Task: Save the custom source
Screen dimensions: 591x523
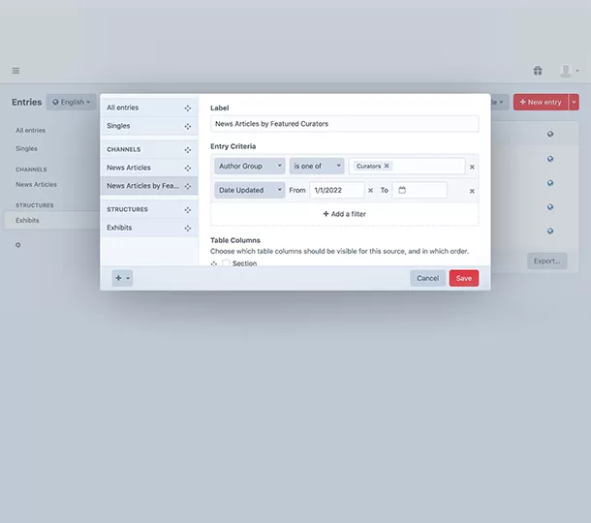Action: [464, 278]
